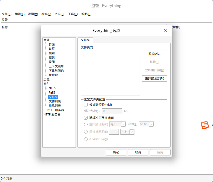This screenshot has height=182, width=213.
Task: Open the 帮助(H) menu
Action: [86, 14]
